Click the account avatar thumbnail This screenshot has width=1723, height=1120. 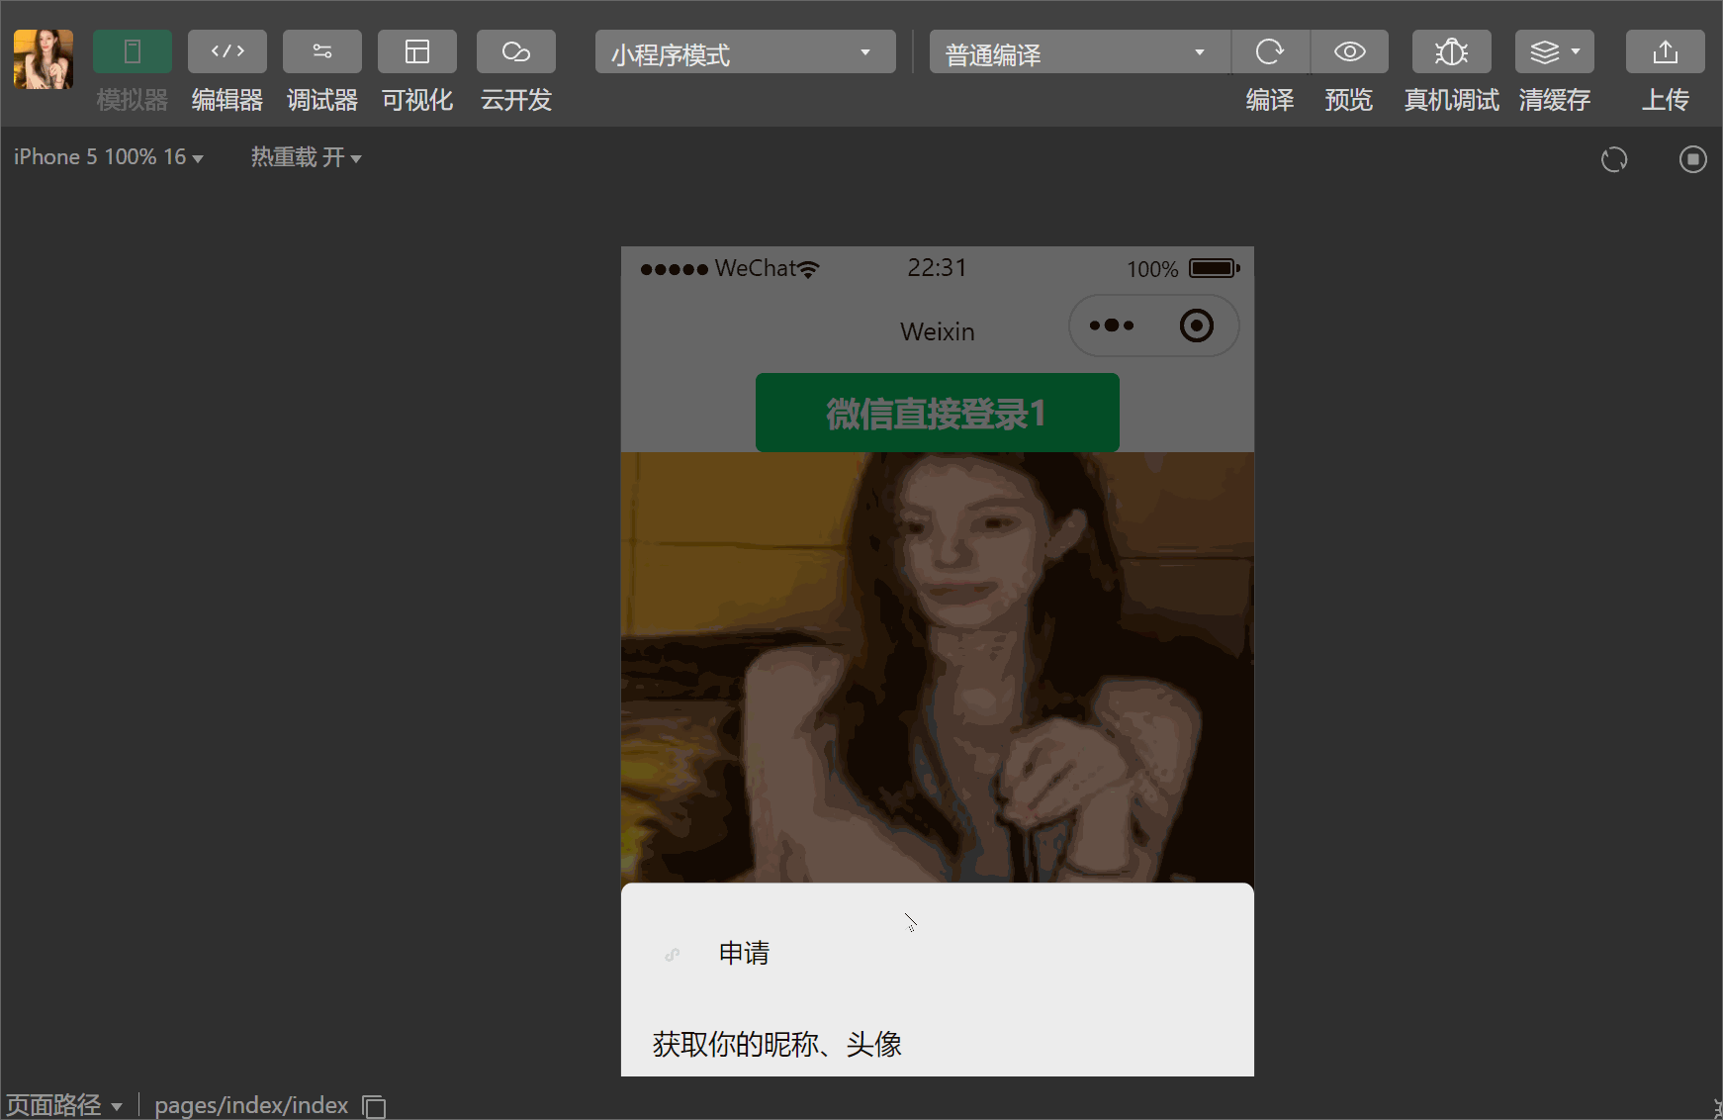point(43,58)
